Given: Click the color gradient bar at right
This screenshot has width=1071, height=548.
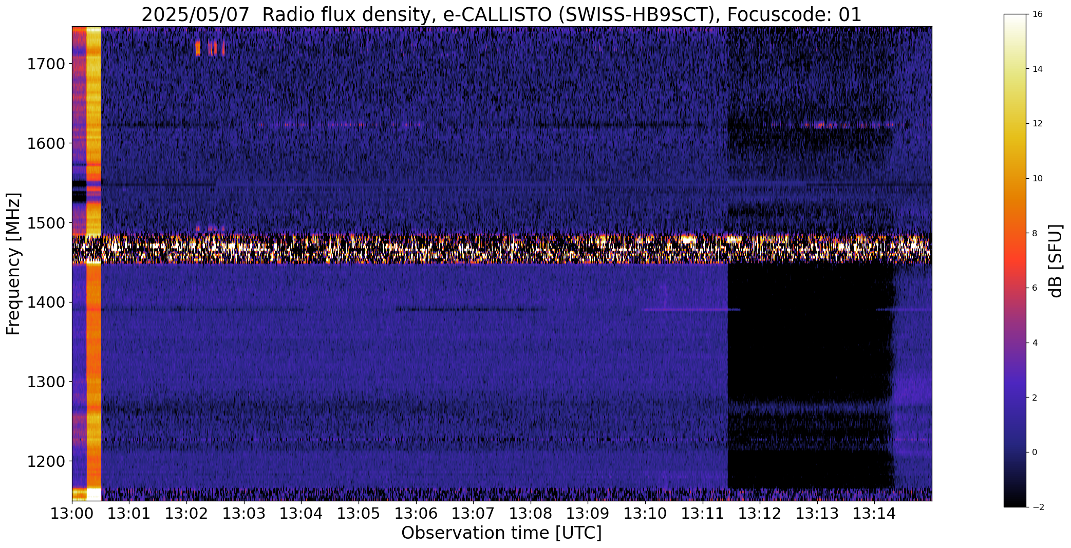Looking at the screenshot, I should 1015,260.
